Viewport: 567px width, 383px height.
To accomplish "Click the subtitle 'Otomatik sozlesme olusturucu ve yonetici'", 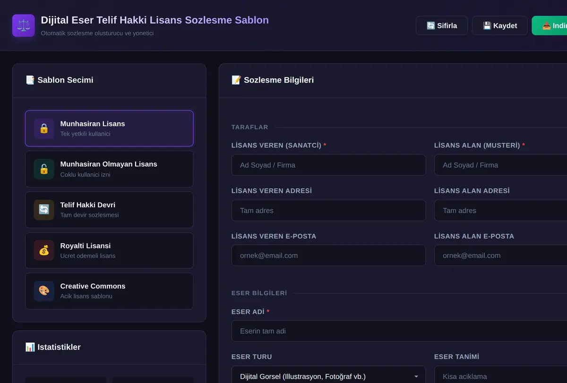I will [x=97, y=34].
